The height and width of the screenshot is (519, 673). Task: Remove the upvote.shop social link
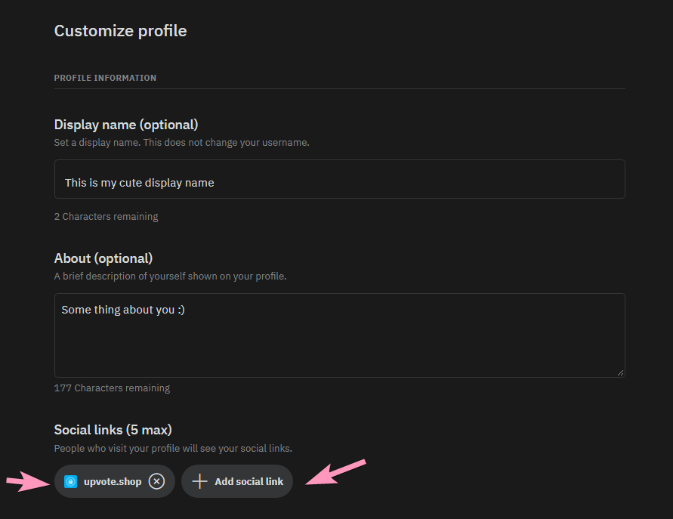156,481
